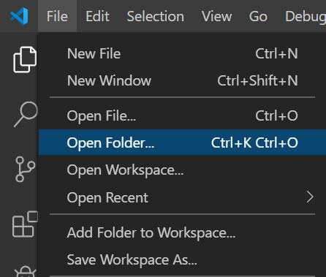Open the Selection menu

[156, 16]
